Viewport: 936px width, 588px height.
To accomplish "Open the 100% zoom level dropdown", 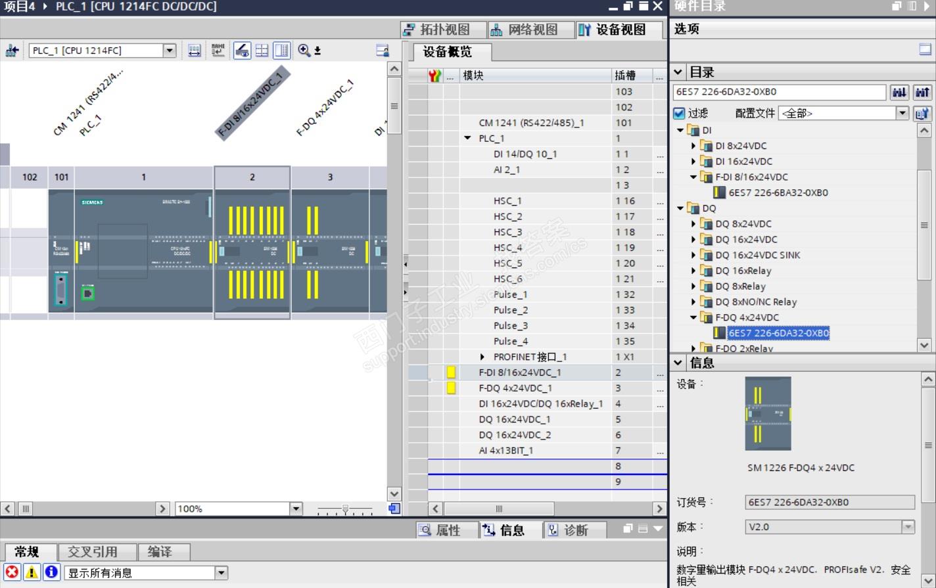I will (296, 509).
